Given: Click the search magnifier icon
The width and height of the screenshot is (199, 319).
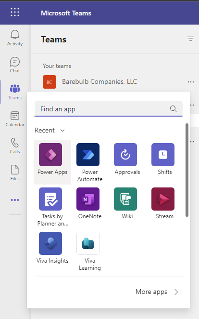Looking at the screenshot, I should click(x=174, y=109).
